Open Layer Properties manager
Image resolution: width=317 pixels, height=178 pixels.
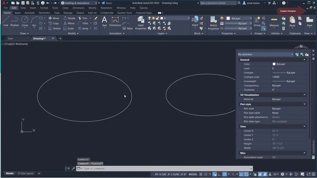tap(141, 23)
